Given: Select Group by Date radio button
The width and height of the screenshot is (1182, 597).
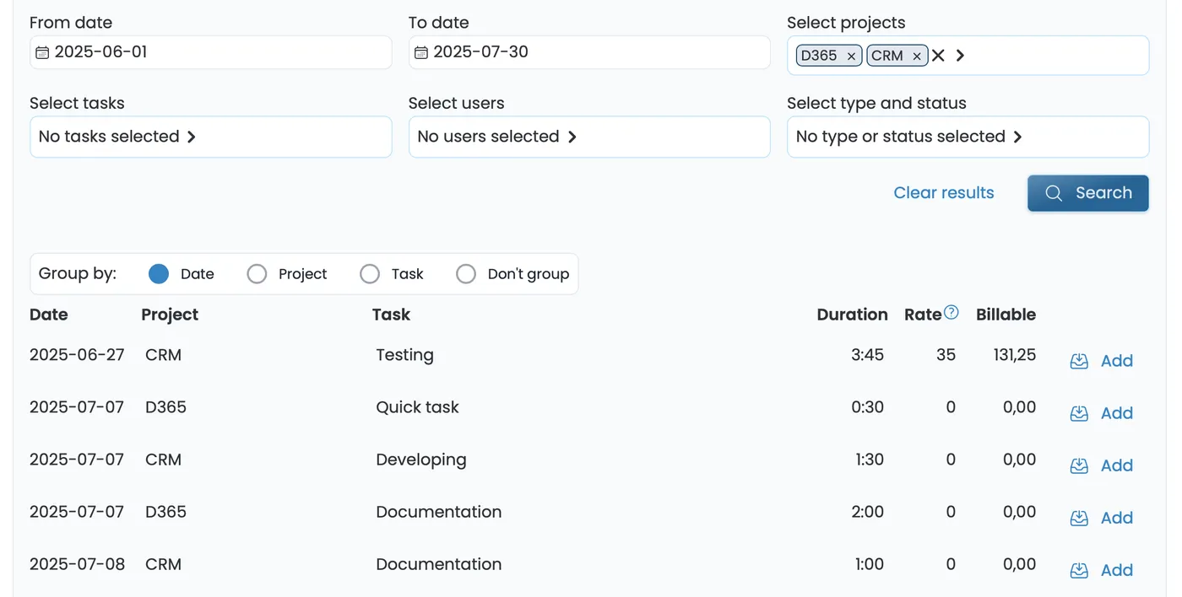Looking at the screenshot, I should tap(159, 274).
